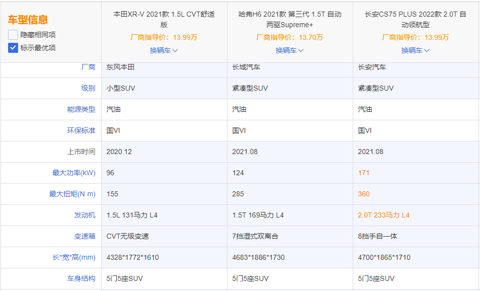Uncheck the 标示最优项 checkbox
The height and width of the screenshot is (291, 480).
coord(13,48)
